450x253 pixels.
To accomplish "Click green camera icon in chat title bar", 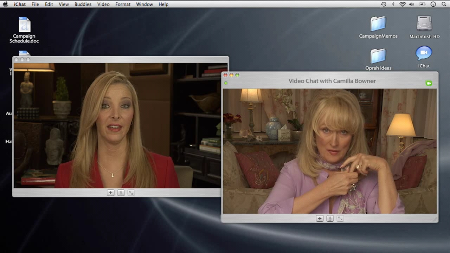I will [x=429, y=83].
